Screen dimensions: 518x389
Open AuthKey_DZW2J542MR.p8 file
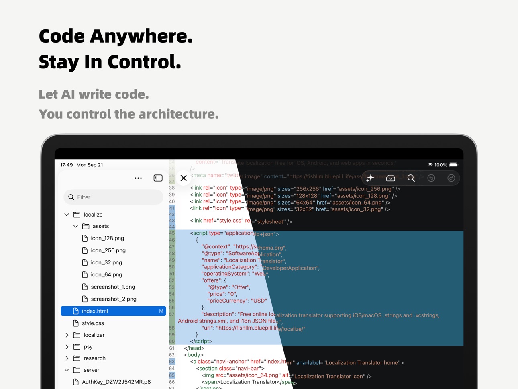[116, 382]
